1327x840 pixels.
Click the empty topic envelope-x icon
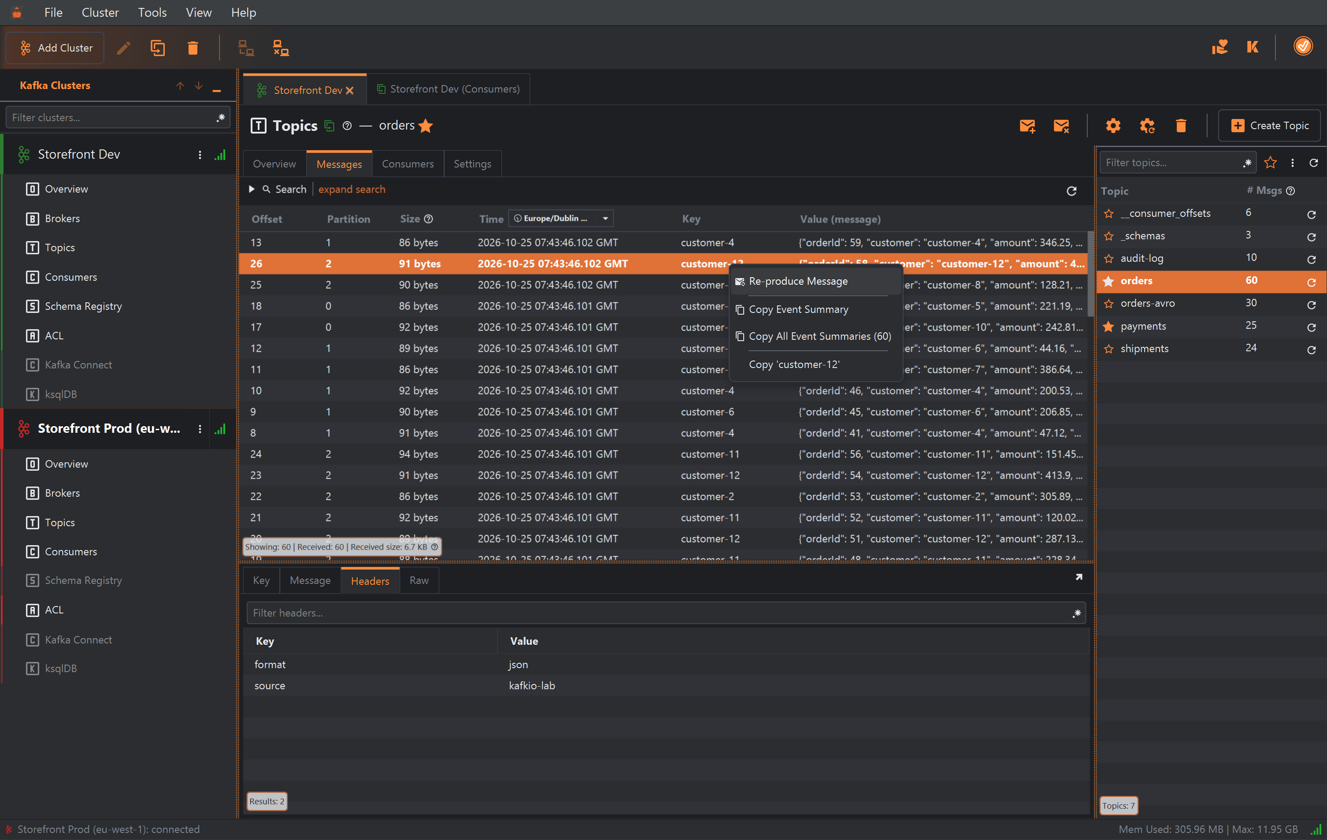tap(1061, 126)
